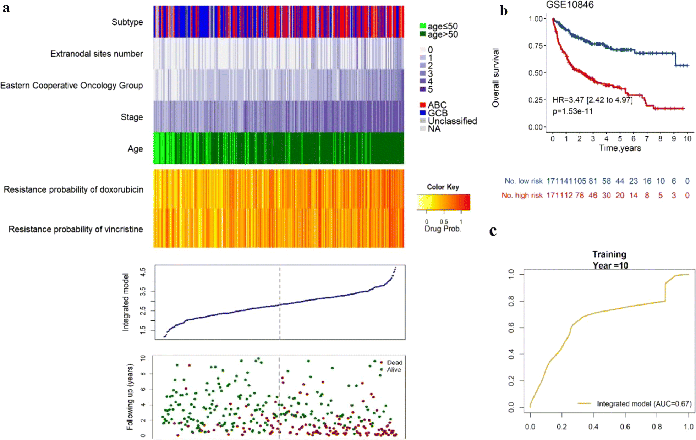Image resolution: width=696 pixels, height=440 pixels.
Task: Click the legend swatch for value 3
Action: pos(422,73)
